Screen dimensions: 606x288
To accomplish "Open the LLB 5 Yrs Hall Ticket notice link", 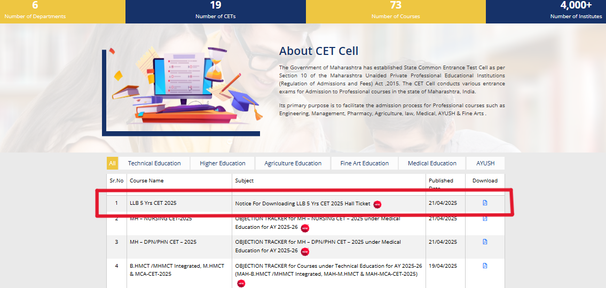I will click(x=303, y=203).
